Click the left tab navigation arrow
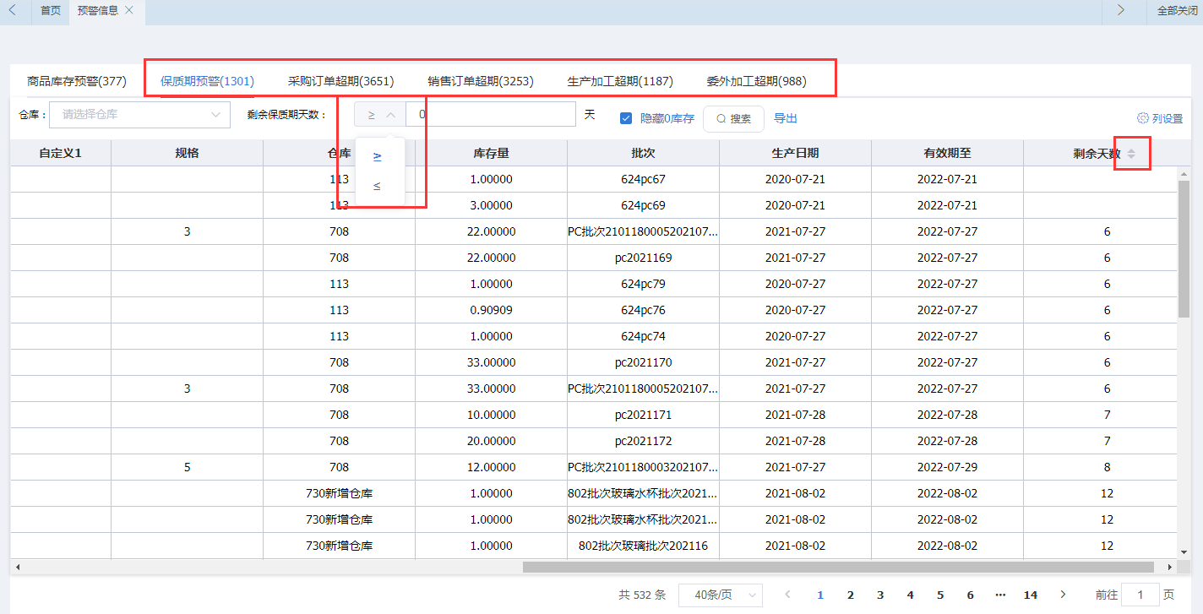The height and width of the screenshot is (614, 1203). (x=12, y=10)
